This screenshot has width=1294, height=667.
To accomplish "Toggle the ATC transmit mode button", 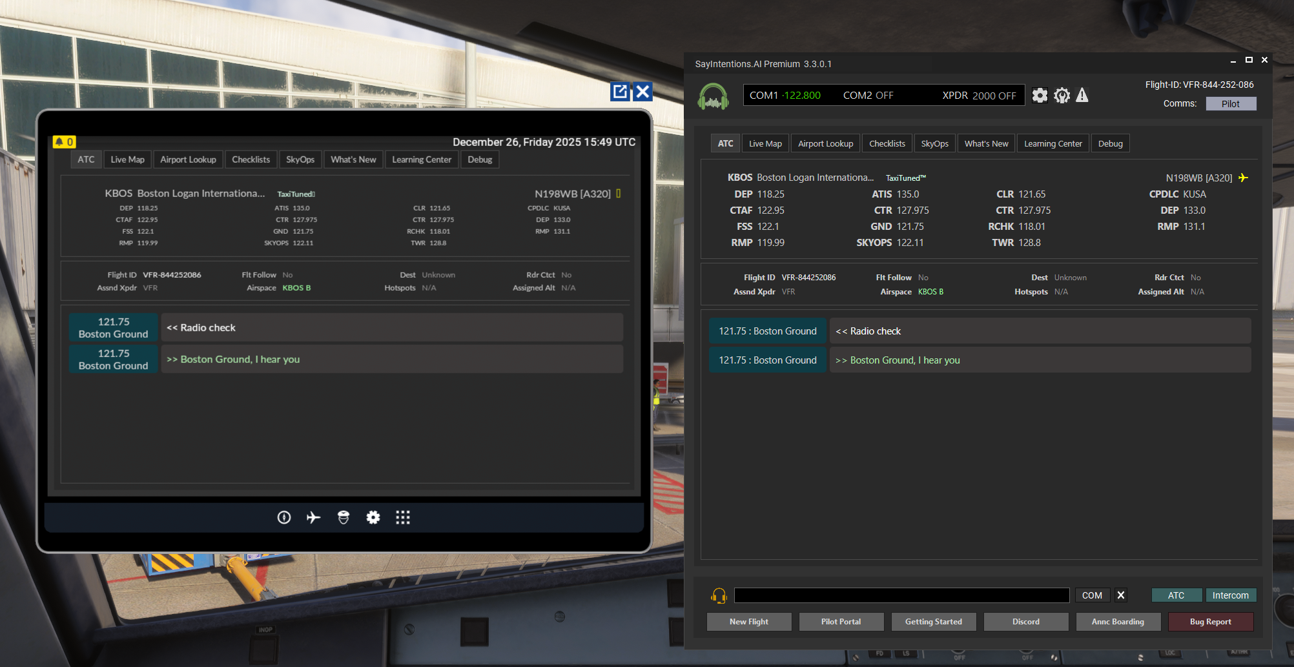I will 1176,595.
